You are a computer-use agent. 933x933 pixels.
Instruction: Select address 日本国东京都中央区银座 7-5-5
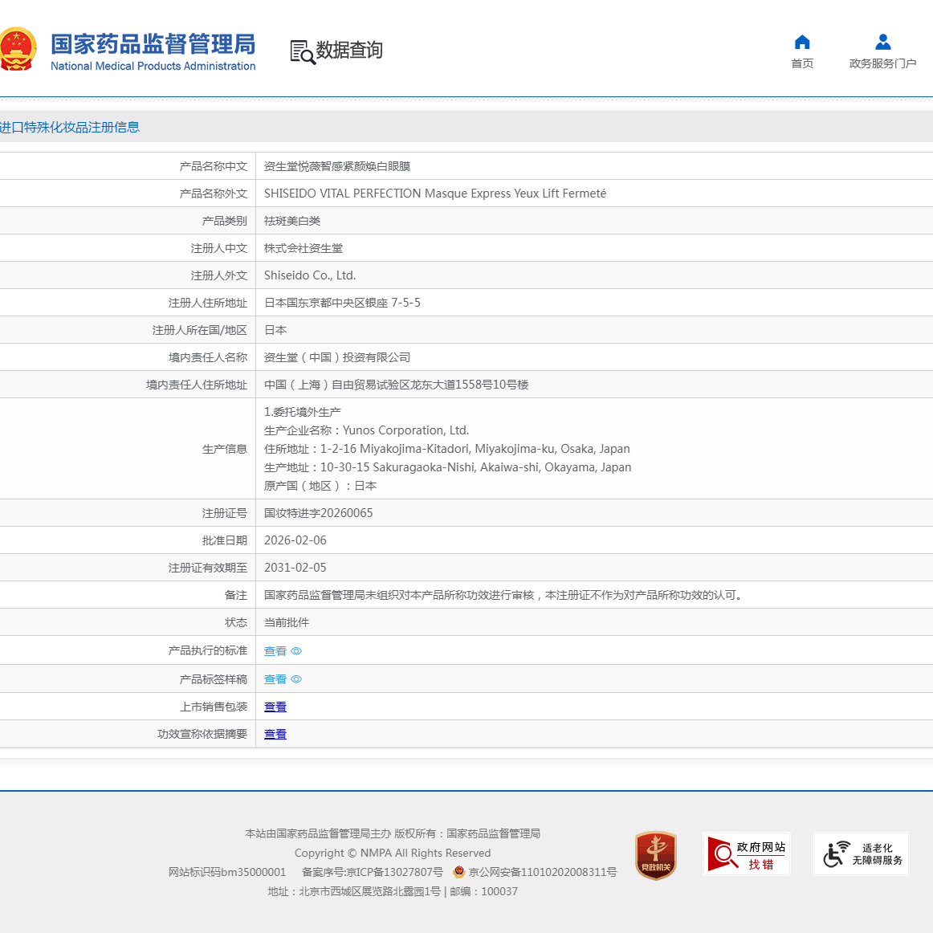(342, 303)
